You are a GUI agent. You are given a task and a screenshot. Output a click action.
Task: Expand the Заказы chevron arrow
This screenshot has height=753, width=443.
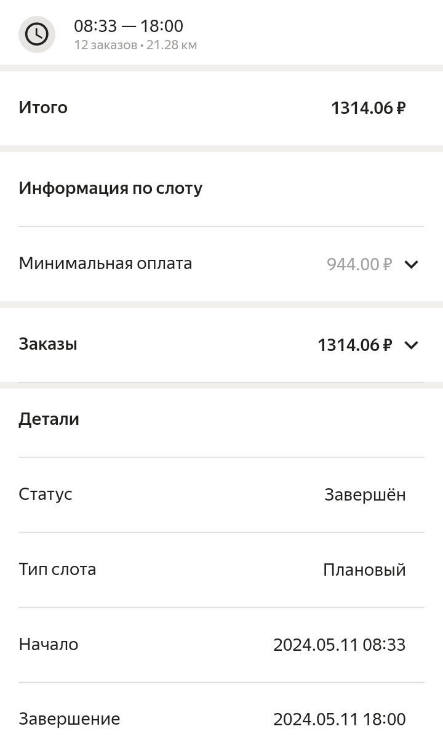tap(411, 345)
